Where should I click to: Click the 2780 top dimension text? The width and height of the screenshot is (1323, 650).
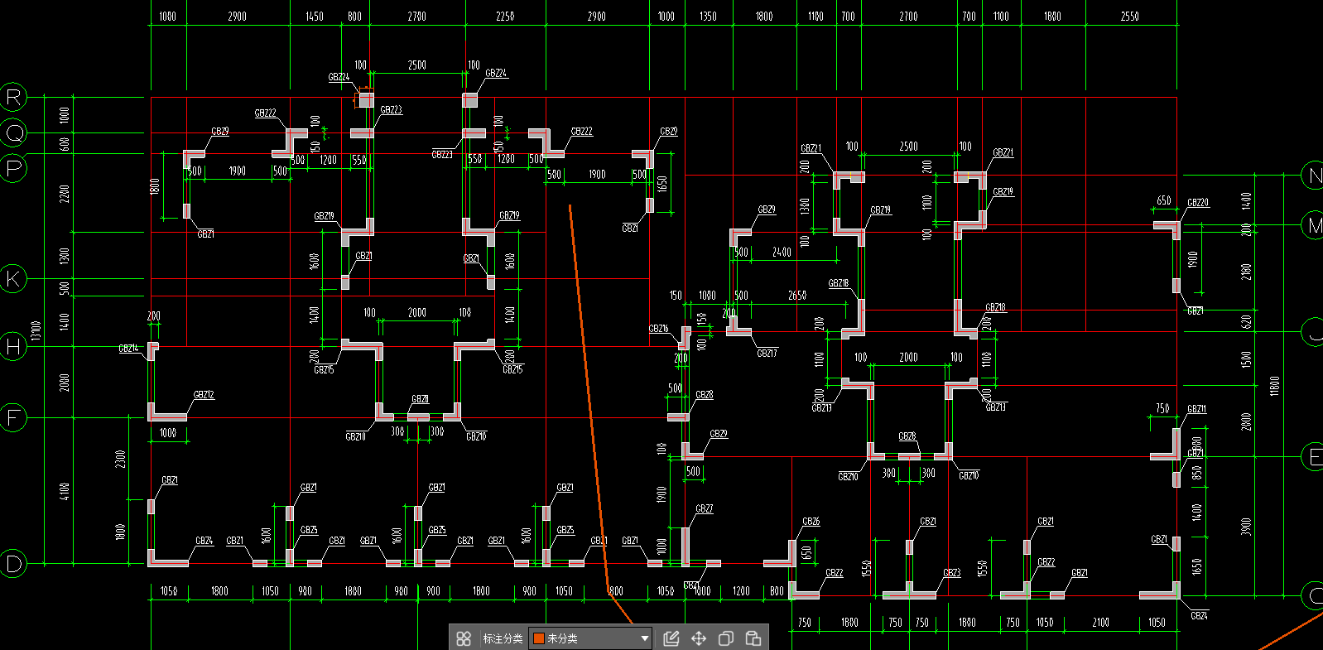[x=416, y=16]
